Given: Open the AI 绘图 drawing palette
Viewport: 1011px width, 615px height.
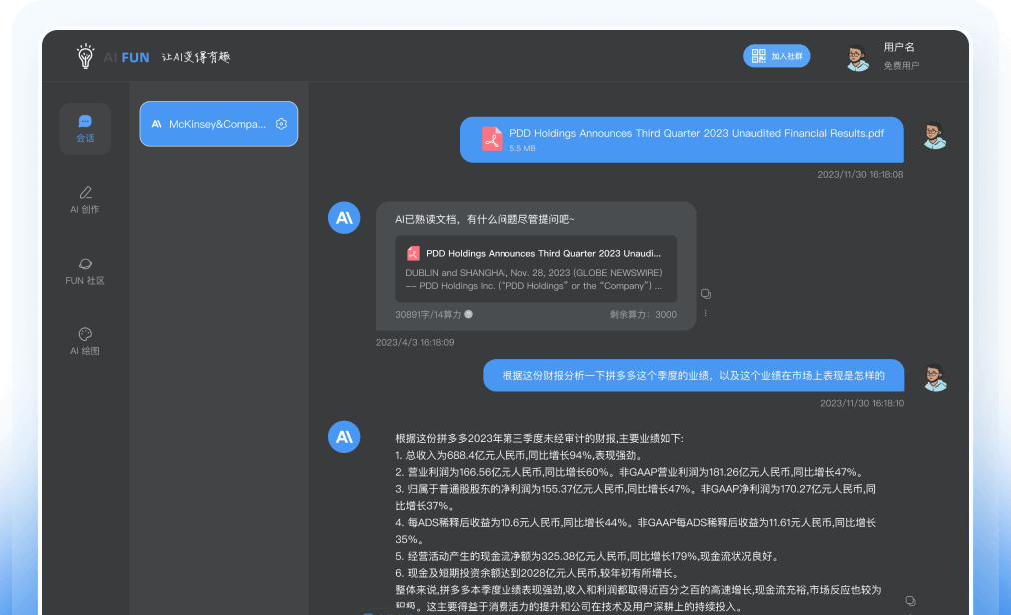Looking at the screenshot, I should (x=85, y=339).
